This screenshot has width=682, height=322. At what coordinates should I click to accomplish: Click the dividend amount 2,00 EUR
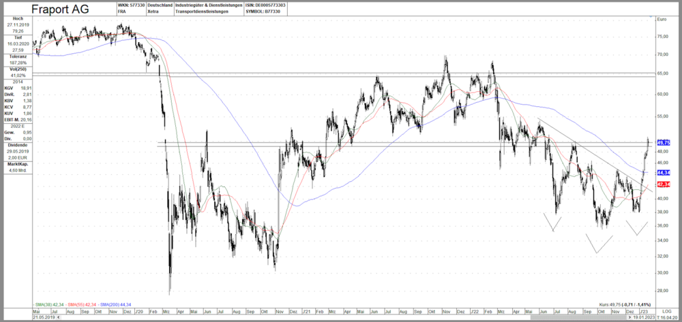(x=18, y=157)
